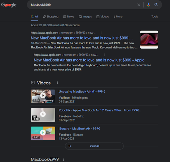
Task: Open the Tools options
Action: click(x=155, y=17)
